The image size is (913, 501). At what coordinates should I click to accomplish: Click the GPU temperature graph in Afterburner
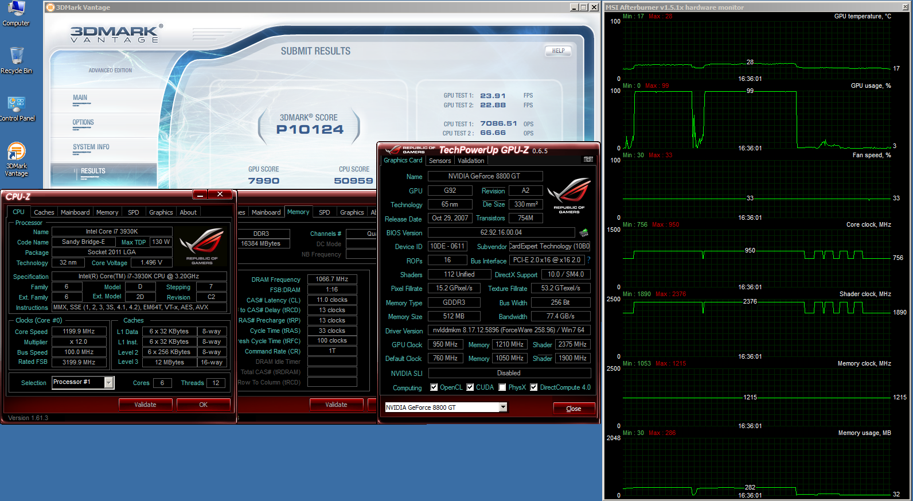757,49
